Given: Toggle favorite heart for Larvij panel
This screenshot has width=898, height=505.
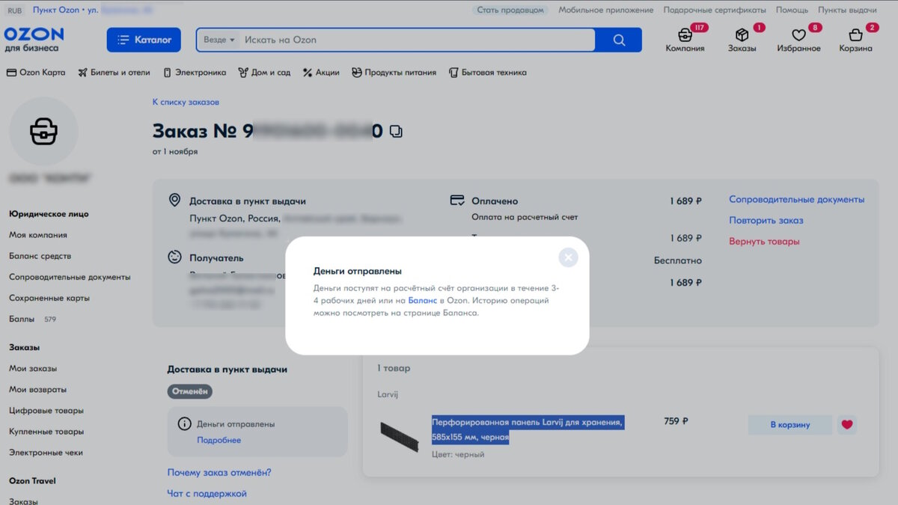Looking at the screenshot, I should (847, 425).
